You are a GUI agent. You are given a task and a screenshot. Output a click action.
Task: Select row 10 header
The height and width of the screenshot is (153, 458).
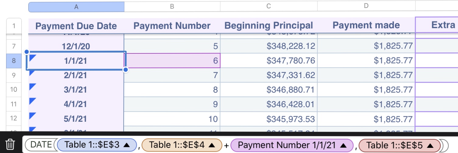tap(14, 90)
